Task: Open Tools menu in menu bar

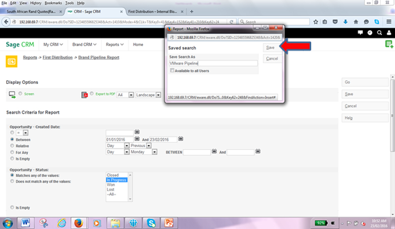Action: click(x=69, y=3)
